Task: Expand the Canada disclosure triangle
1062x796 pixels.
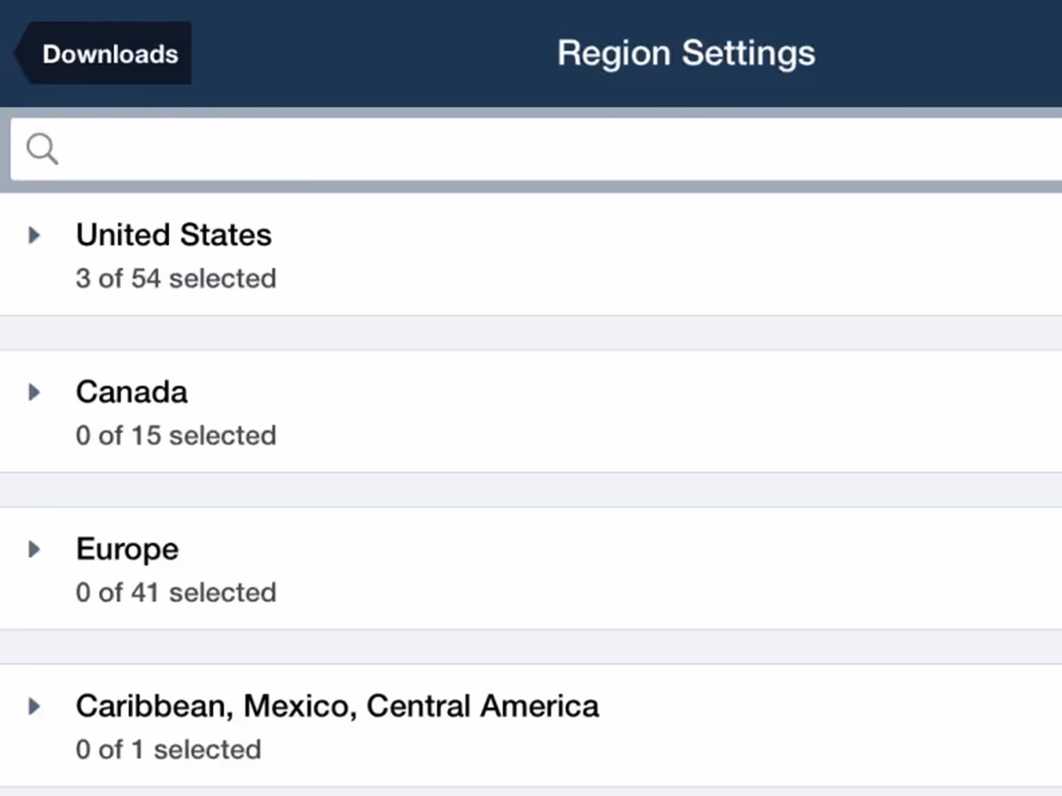Action: (34, 392)
